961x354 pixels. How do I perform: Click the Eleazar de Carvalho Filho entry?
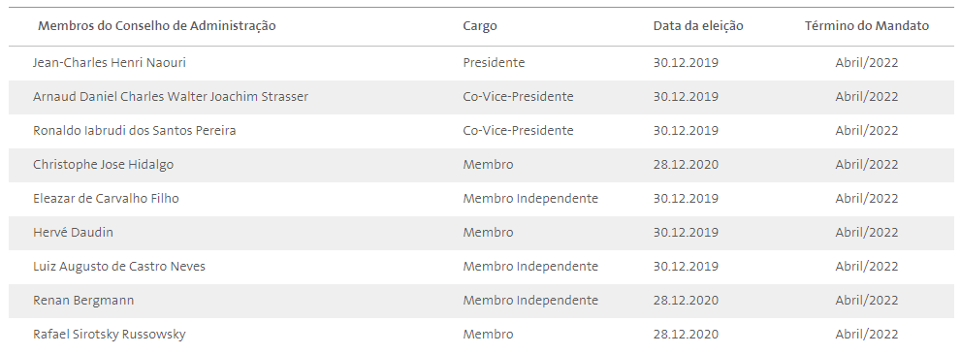[106, 199]
